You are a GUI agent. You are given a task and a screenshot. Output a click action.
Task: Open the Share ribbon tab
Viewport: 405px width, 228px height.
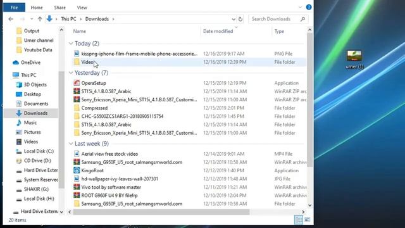coord(59,8)
